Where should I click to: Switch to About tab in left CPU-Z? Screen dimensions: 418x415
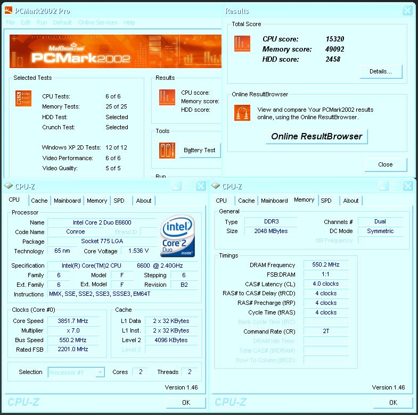pyautogui.click(x=144, y=201)
